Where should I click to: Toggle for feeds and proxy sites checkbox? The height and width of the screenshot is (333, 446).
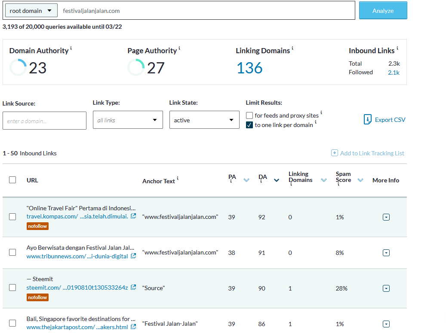point(249,115)
